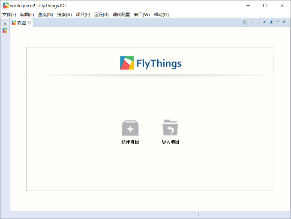
Task: Click the 新建项目 folder icon
Action: coord(130,128)
